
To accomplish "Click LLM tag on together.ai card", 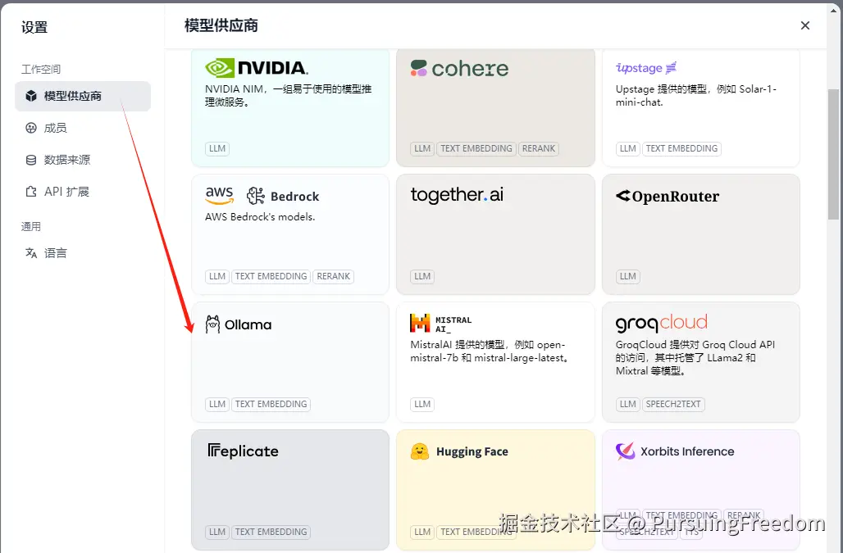I will [x=422, y=277].
